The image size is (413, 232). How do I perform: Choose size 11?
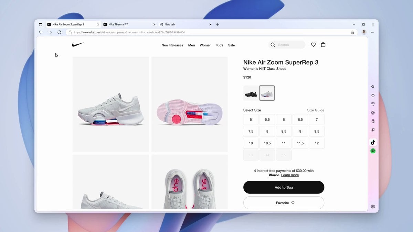284,143
